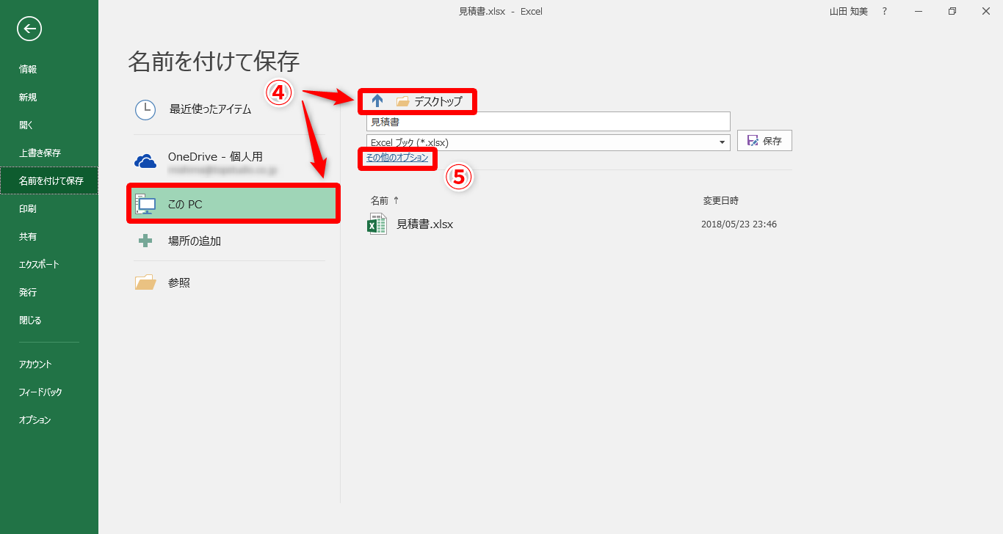The width and height of the screenshot is (1003, 534).
Task: Select この PC save location
Action: [x=233, y=204]
